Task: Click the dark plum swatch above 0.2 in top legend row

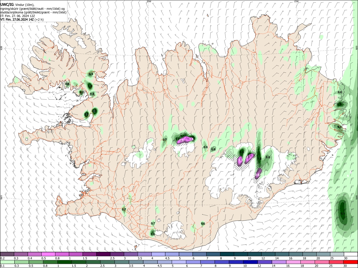Action: [x=7, y=254]
